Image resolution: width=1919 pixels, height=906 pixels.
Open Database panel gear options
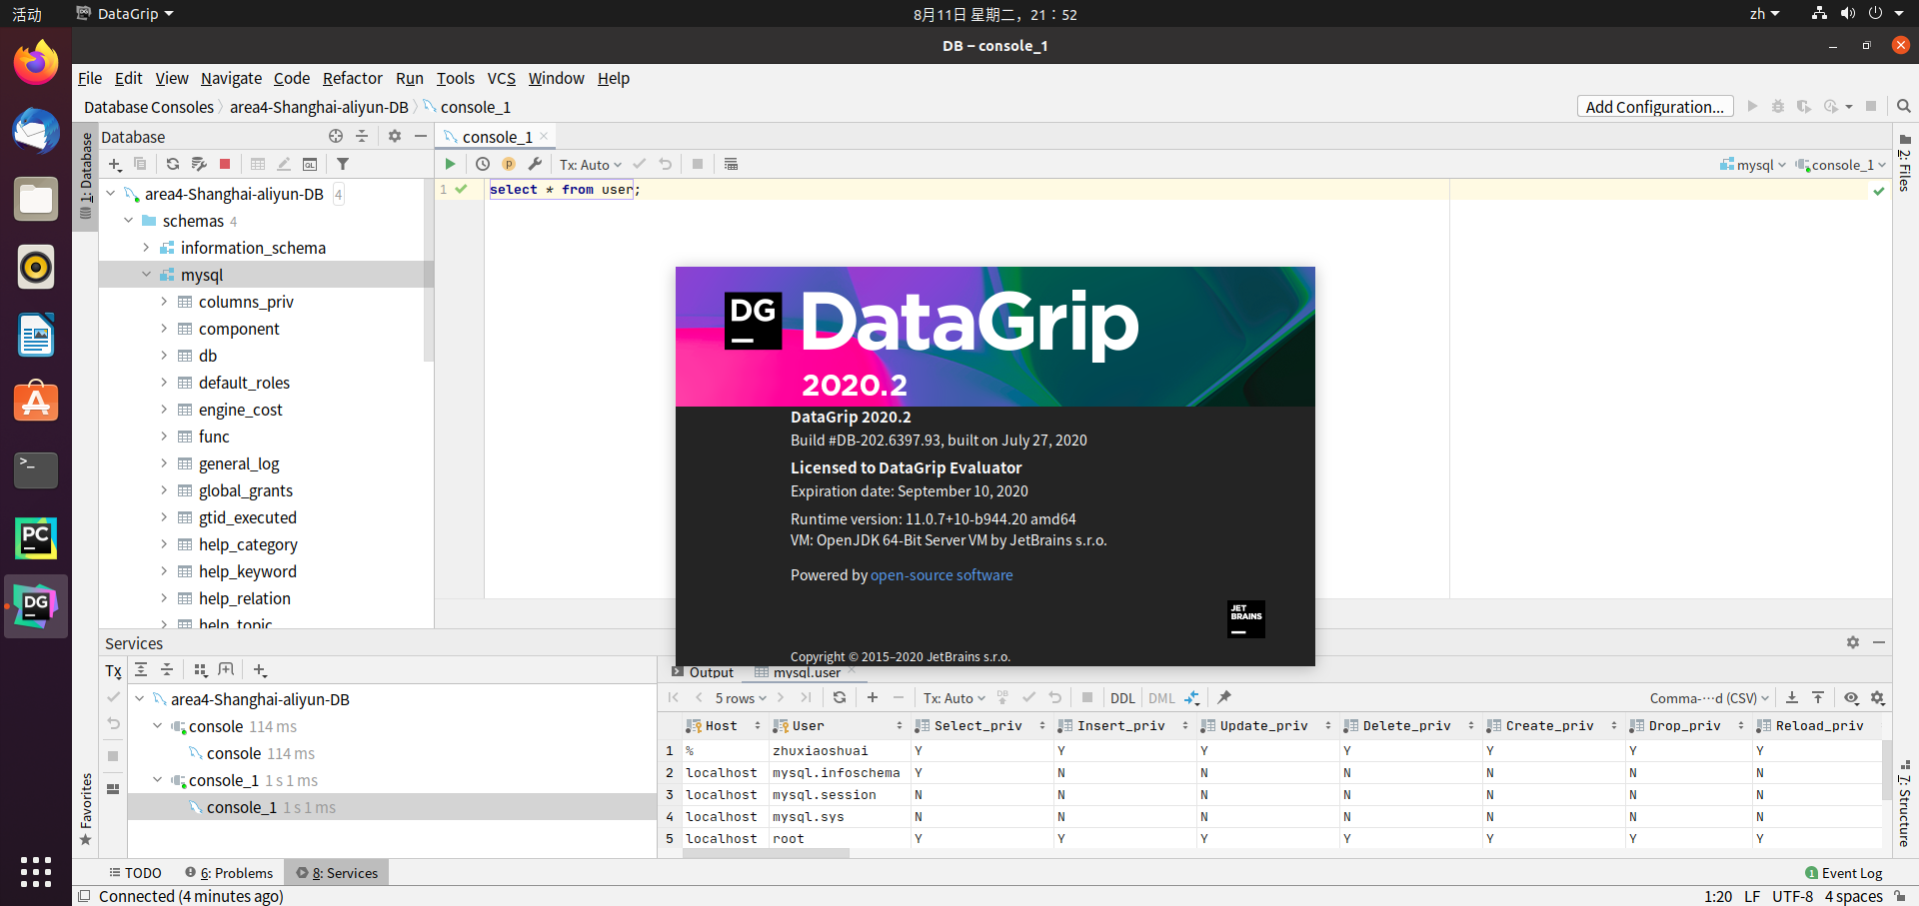tap(395, 136)
